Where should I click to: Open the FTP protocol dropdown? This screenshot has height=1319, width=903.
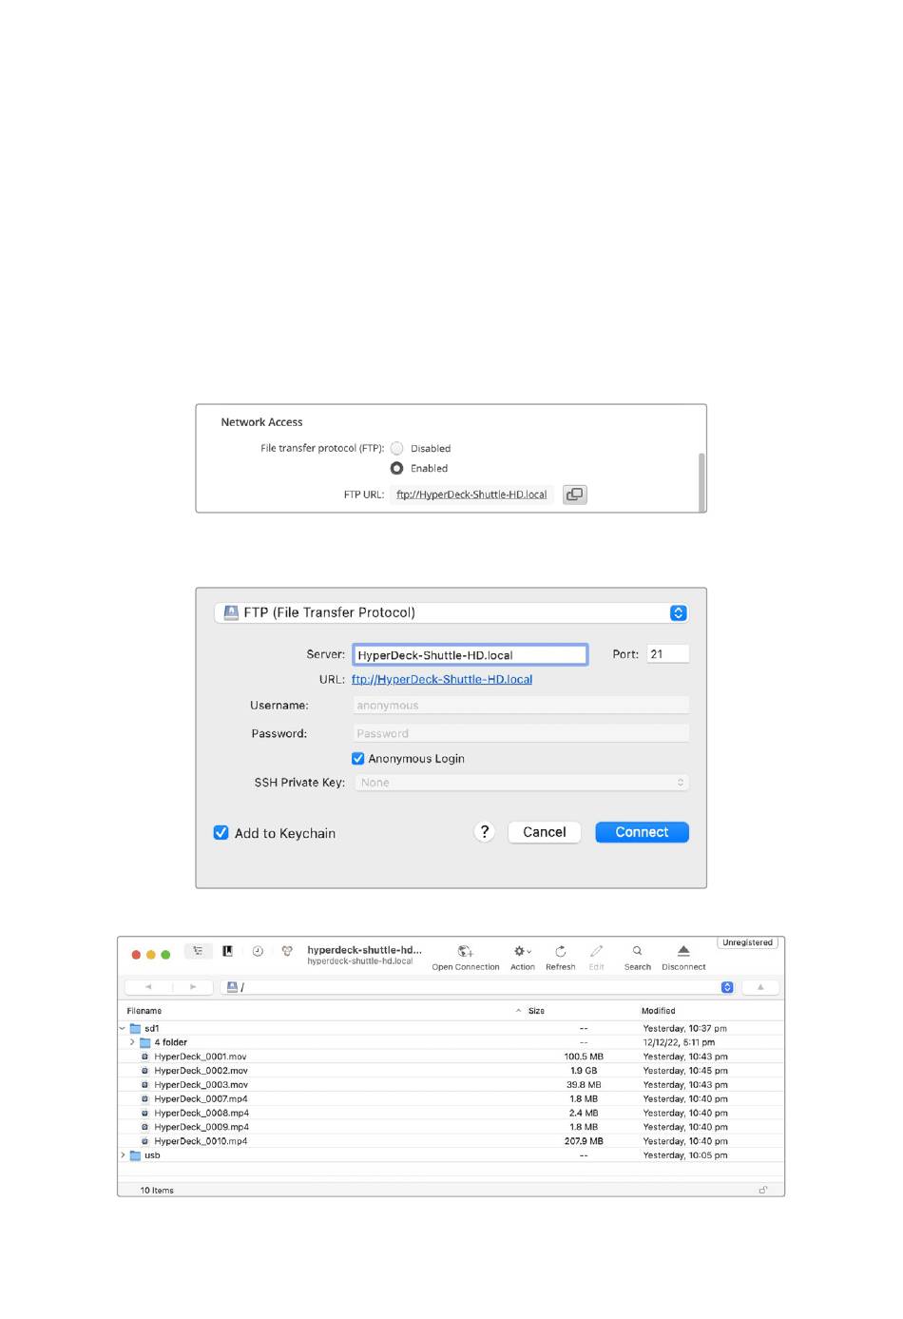(451, 612)
